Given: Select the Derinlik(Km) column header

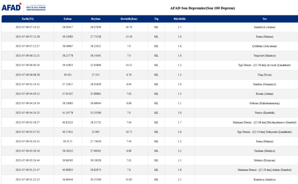Looking at the screenshot, I should pyautogui.click(x=129, y=19).
